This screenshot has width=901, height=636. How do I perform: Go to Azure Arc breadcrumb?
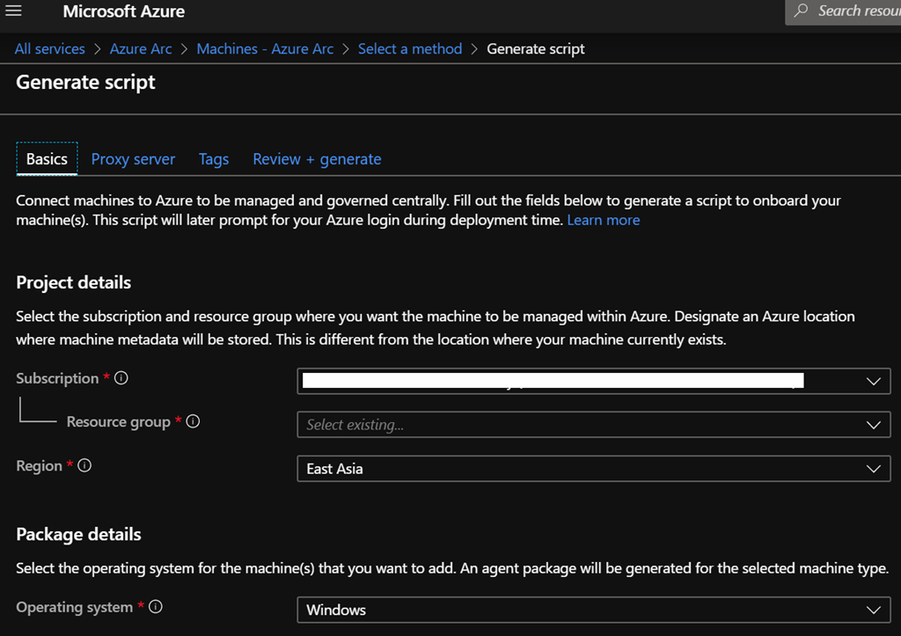tap(141, 49)
